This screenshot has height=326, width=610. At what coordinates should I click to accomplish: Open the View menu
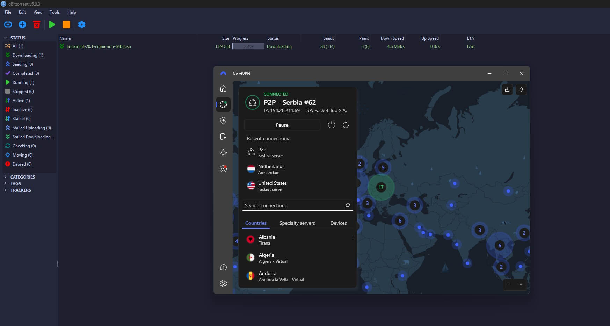38,12
